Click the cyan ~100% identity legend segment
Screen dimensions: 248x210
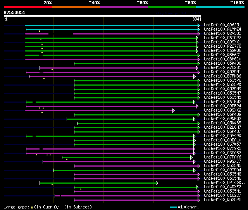coord(220,7)
